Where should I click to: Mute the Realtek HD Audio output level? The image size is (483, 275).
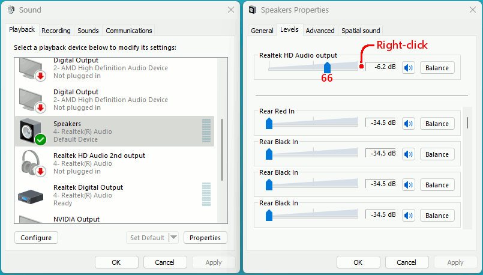click(x=409, y=68)
